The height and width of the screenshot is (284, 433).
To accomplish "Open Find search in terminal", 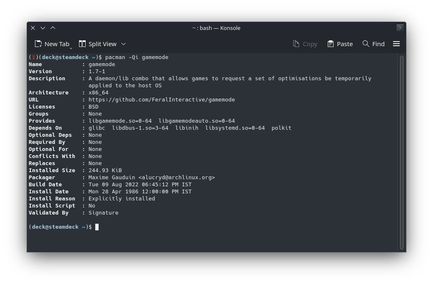I will pos(374,44).
